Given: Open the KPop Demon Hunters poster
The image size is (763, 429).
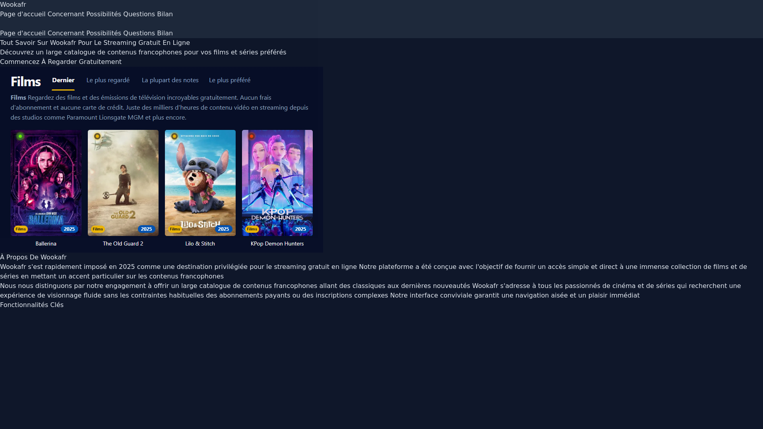Looking at the screenshot, I should click(x=277, y=183).
